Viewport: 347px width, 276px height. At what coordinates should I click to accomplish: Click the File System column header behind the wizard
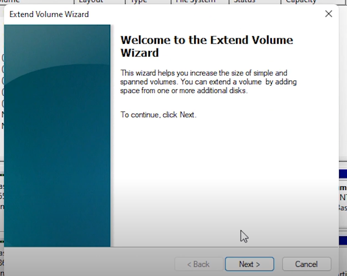(x=200, y=2)
